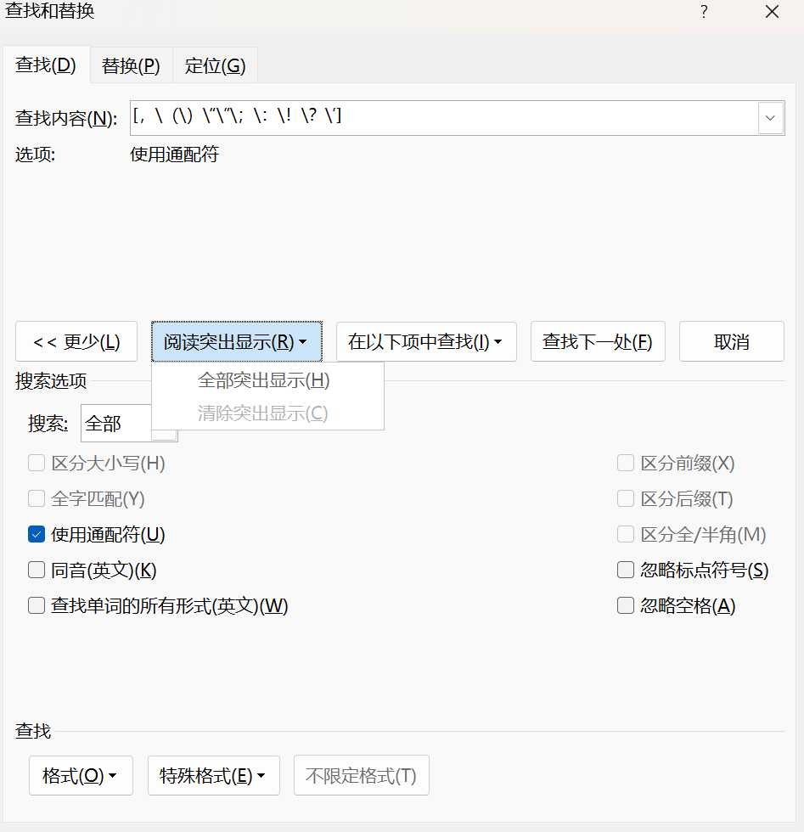Image resolution: width=804 pixels, height=832 pixels.
Task: Enable 区分大小写 option
Action: tap(37, 463)
